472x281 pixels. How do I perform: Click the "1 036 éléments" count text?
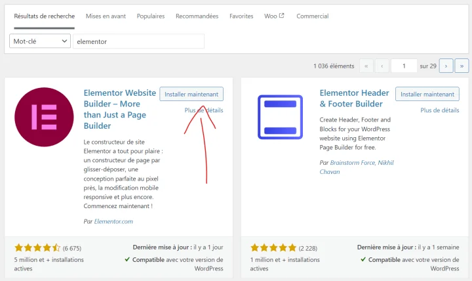tap(334, 66)
